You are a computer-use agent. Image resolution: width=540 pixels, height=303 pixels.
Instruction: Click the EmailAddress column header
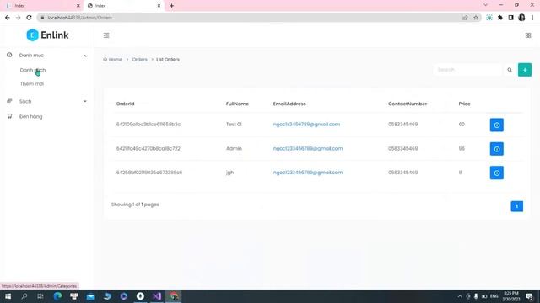(x=289, y=104)
